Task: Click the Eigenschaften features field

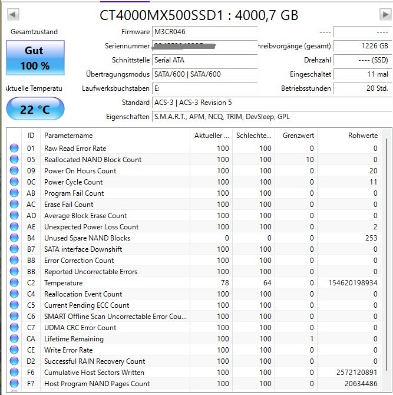Action: (x=272, y=117)
